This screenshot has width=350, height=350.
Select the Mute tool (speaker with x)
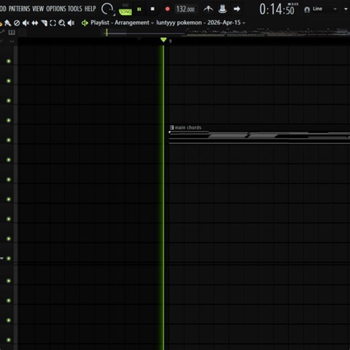[26, 23]
